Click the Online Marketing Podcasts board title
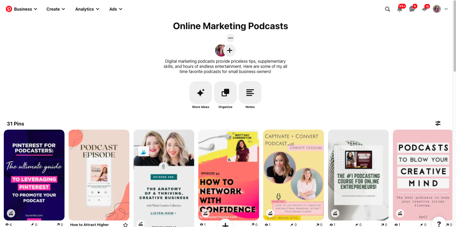 tap(230, 26)
